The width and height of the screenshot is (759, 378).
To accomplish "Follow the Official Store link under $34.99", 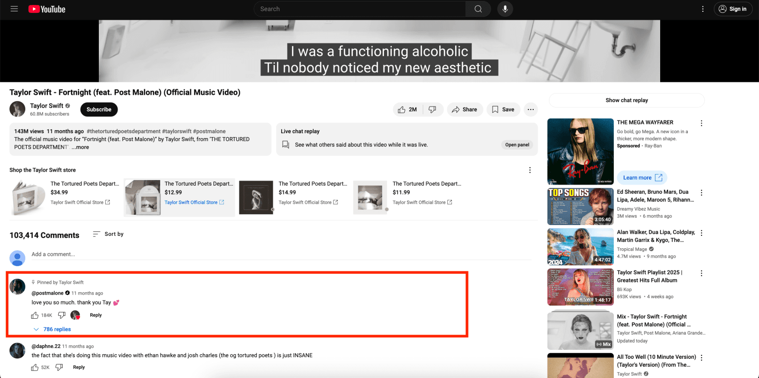I will (80, 202).
